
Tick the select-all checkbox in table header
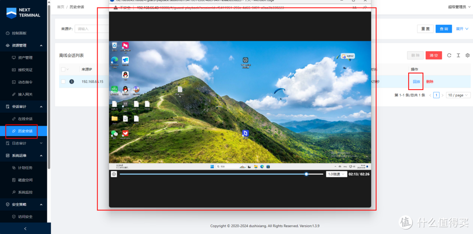tap(64, 69)
